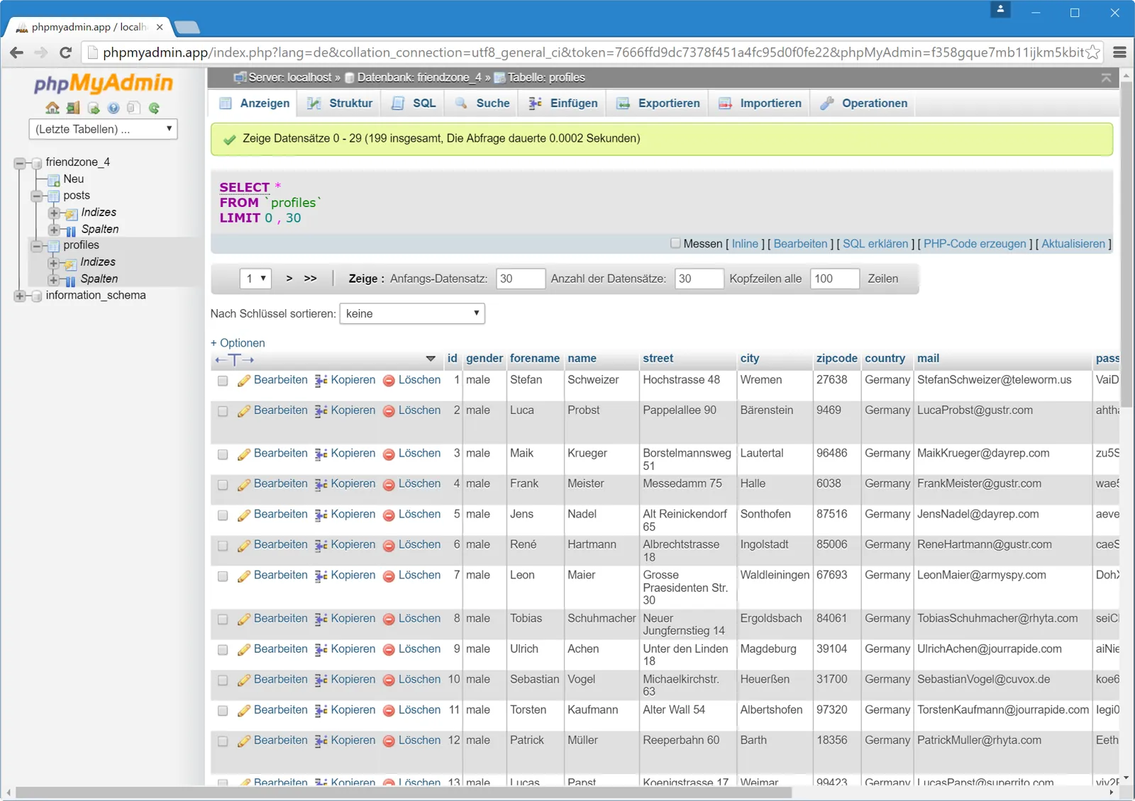This screenshot has width=1135, height=801.
Task: Select checkbox for Frank Meister row
Action: (x=223, y=485)
